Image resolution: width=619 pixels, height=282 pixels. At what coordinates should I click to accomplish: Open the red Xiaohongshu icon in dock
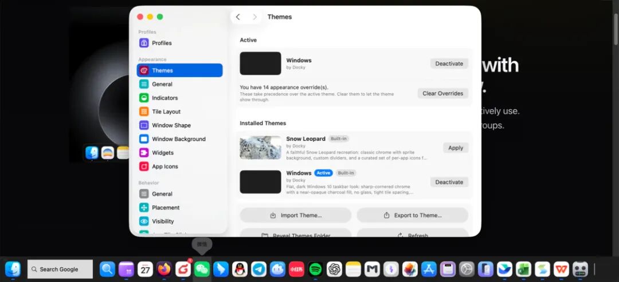coord(296,269)
